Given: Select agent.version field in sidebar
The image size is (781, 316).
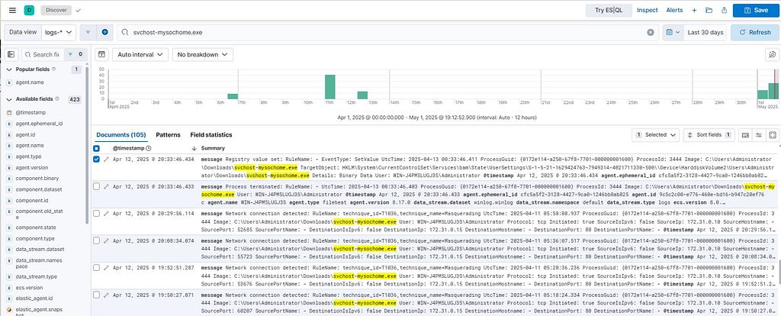Looking at the screenshot, I should (x=32, y=167).
